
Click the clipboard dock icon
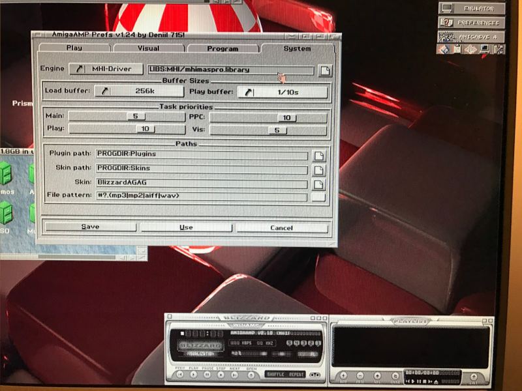pyautogui.click(x=457, y=50)
